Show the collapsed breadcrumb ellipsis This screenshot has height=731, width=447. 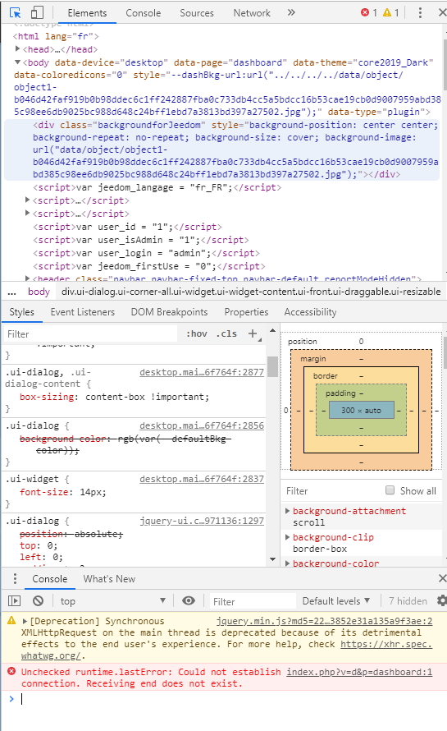12,292
